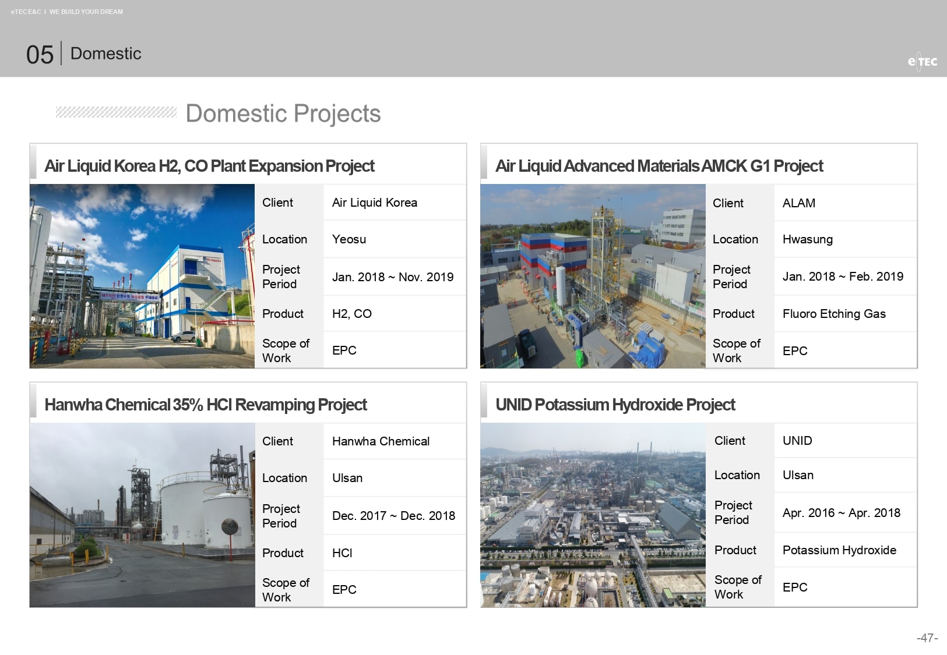Viewport: 947px width, 655px height.
Task: Click client value 'UNID'
Action: [x=797, y=441]
